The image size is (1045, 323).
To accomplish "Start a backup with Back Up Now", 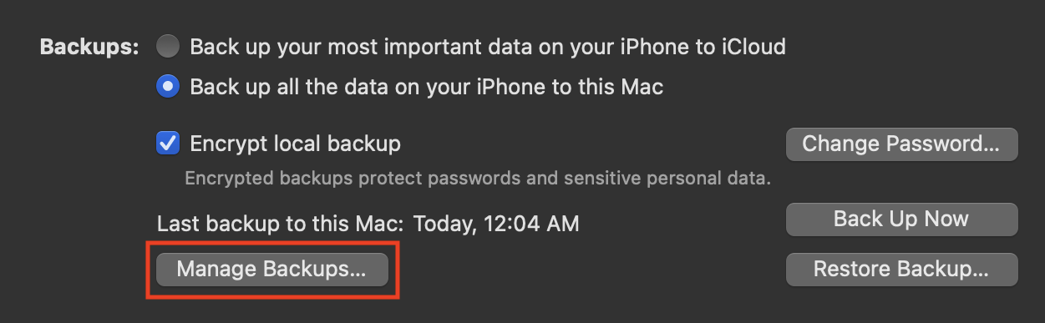I will click(901, 220).
